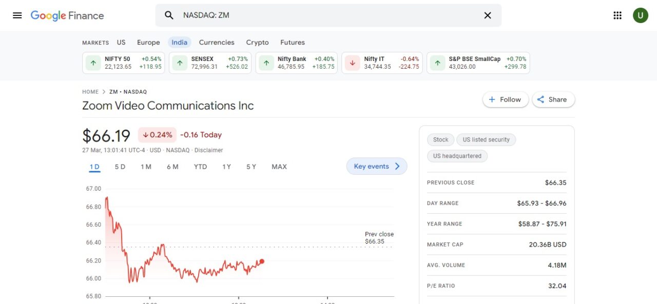The width and height of the screenshot is (657, 304).
Task: Switch chart to YTD range
Action: (200, 167)
